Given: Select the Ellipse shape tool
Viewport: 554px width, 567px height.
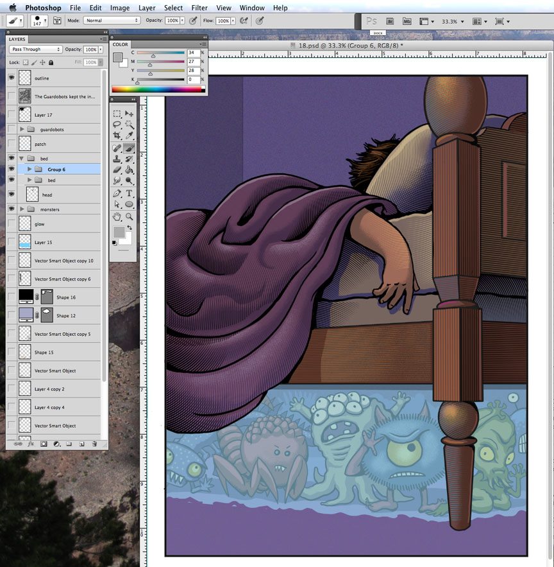Looking at the screenshot, I should pos(129,204).
